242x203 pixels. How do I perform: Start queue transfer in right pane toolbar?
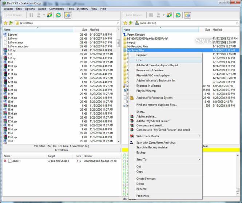tap(158, 15)
